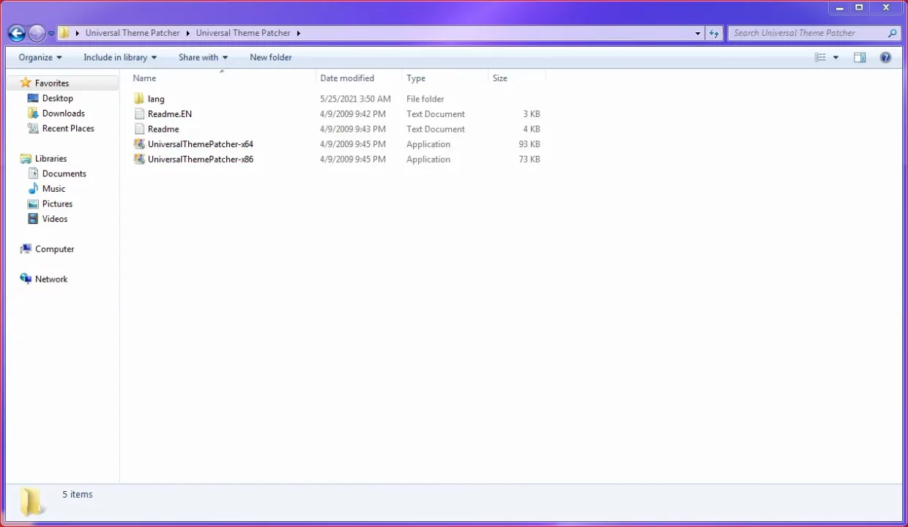Image resolution: width=908 pixels, height=527 pixels.
Task: Click the Recent Places icon
Action: click(x=33, y=128)
